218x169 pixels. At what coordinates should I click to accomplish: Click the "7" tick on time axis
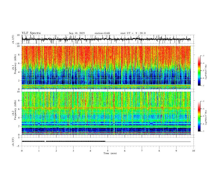pos(142,151)
